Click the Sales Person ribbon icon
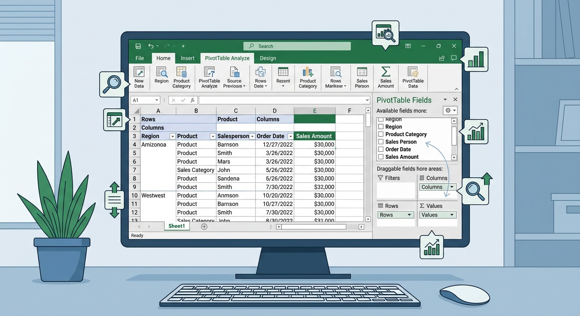The height and width of the screenshot is (316, 580). (362, 72)
